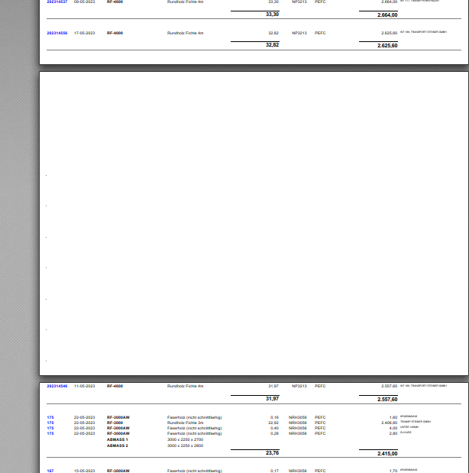Viewport: 469px width, 473px height.
Task: Select the quantity value 0,17
Action: pos(274,471)
